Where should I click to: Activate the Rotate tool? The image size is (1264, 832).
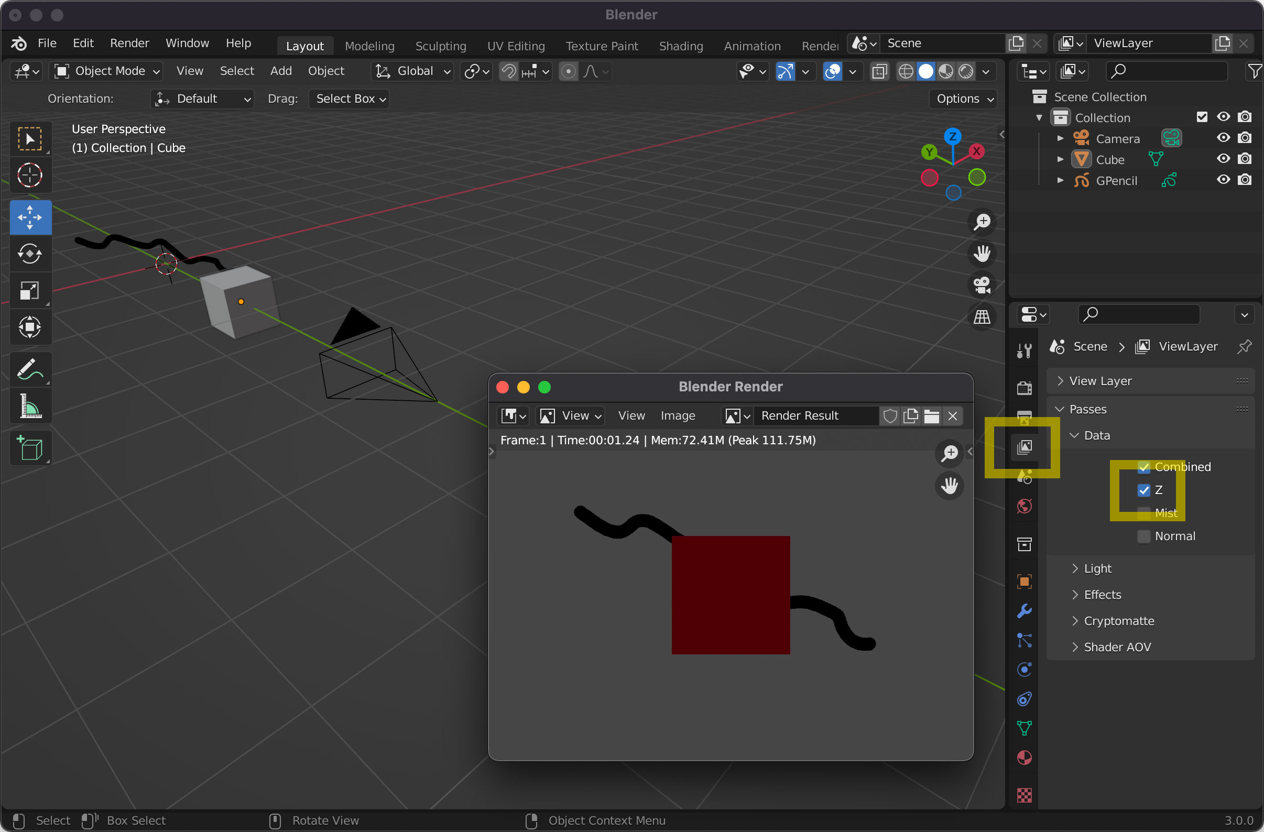(30, 253)
